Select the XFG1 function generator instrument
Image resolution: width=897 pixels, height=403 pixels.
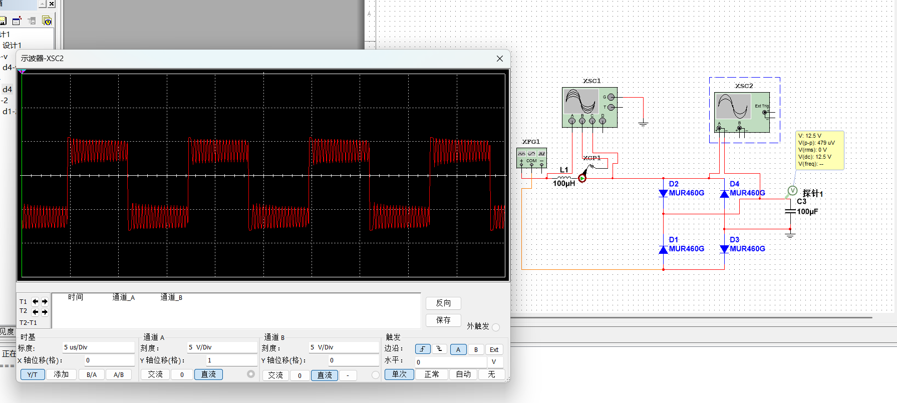click(x=531, y=158)
